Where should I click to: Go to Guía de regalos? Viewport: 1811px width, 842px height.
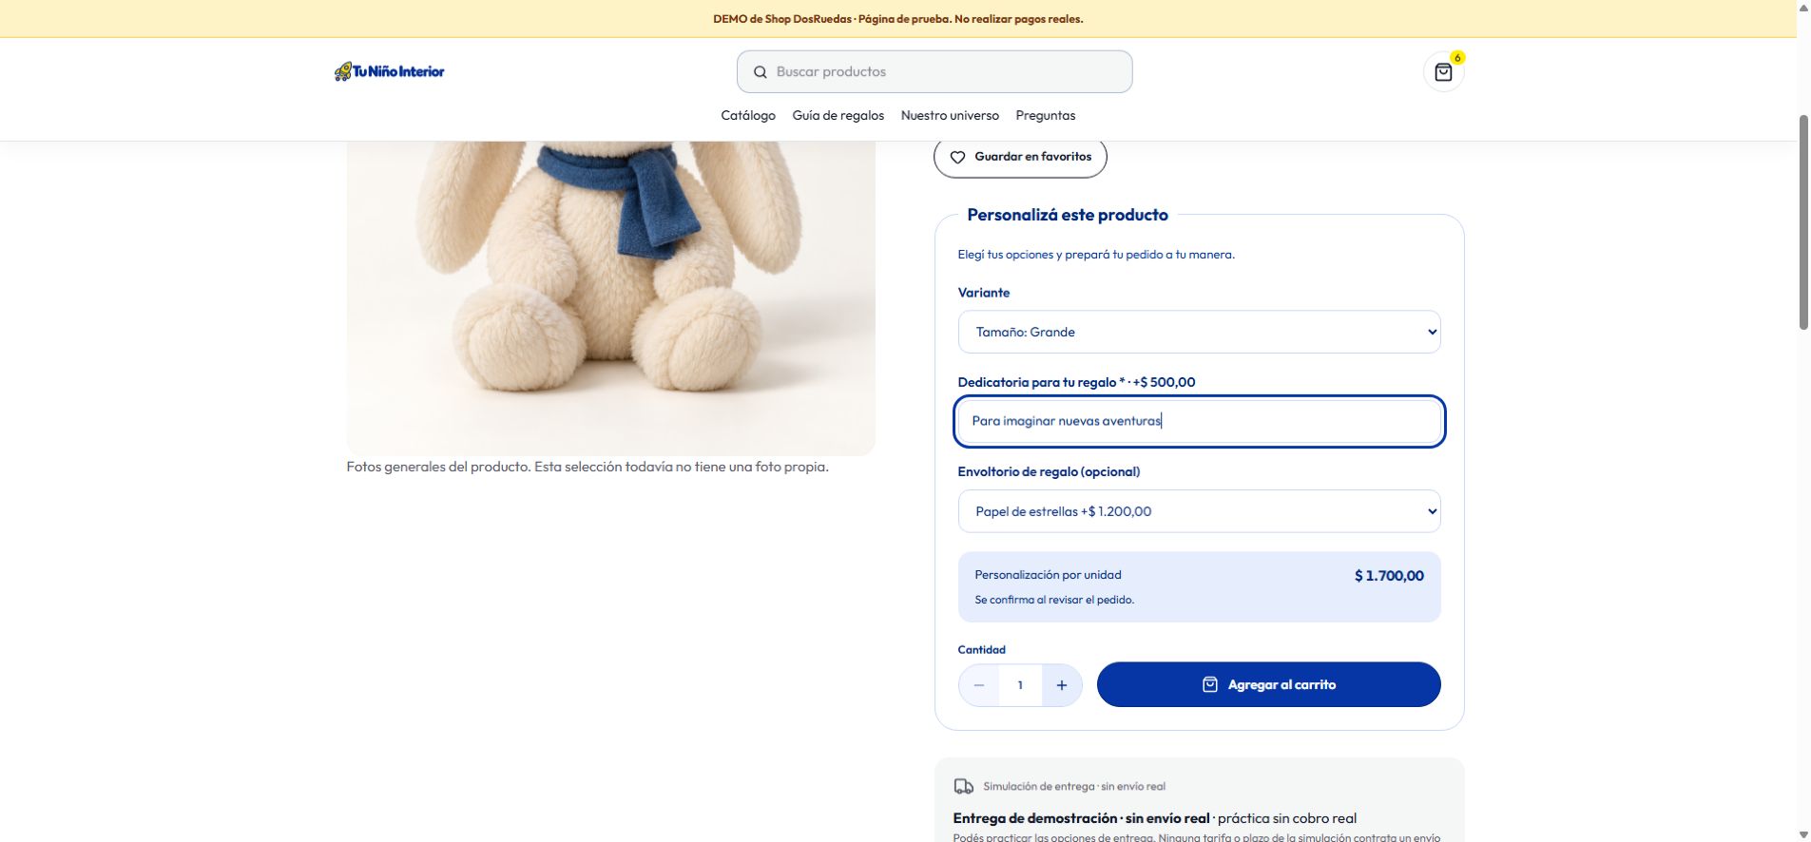coord(838,115)
